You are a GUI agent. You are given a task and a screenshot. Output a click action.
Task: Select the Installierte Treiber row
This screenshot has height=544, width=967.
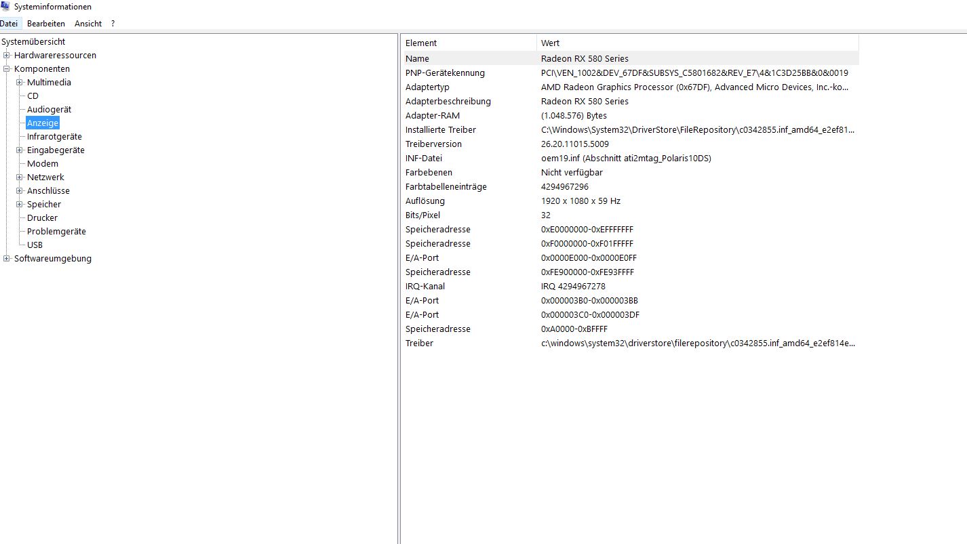click(631, 129)
